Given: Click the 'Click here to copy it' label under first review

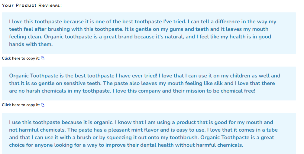Looking at the screenshot, I should pos(21,58).
